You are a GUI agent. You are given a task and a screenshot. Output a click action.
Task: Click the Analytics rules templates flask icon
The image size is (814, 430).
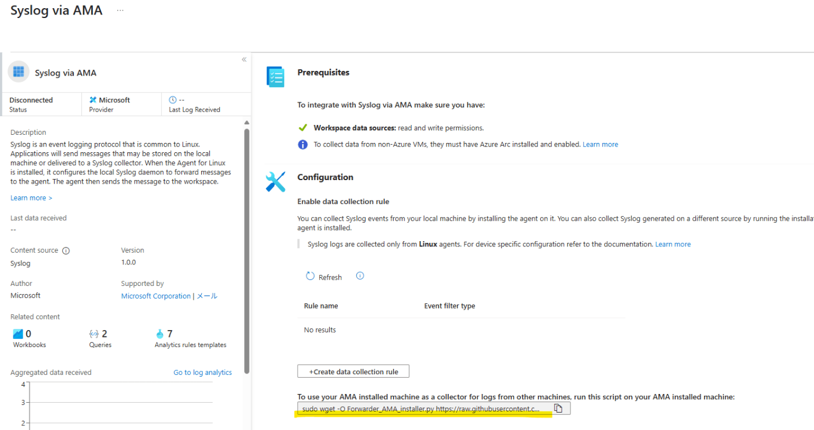[x=160, y=334]
